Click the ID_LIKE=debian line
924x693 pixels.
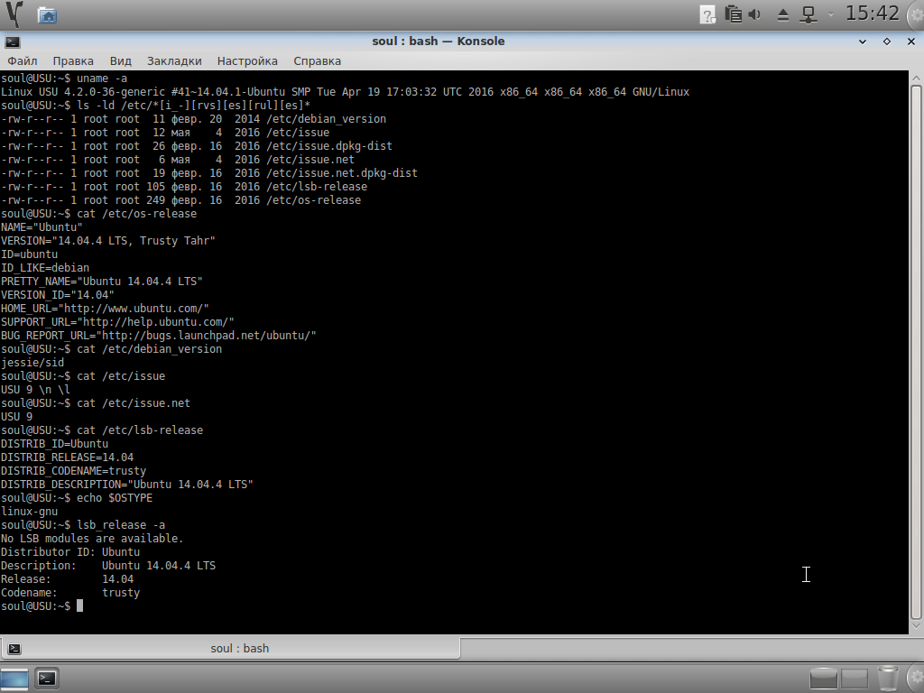pyautogui.click(x=45, y=268)
